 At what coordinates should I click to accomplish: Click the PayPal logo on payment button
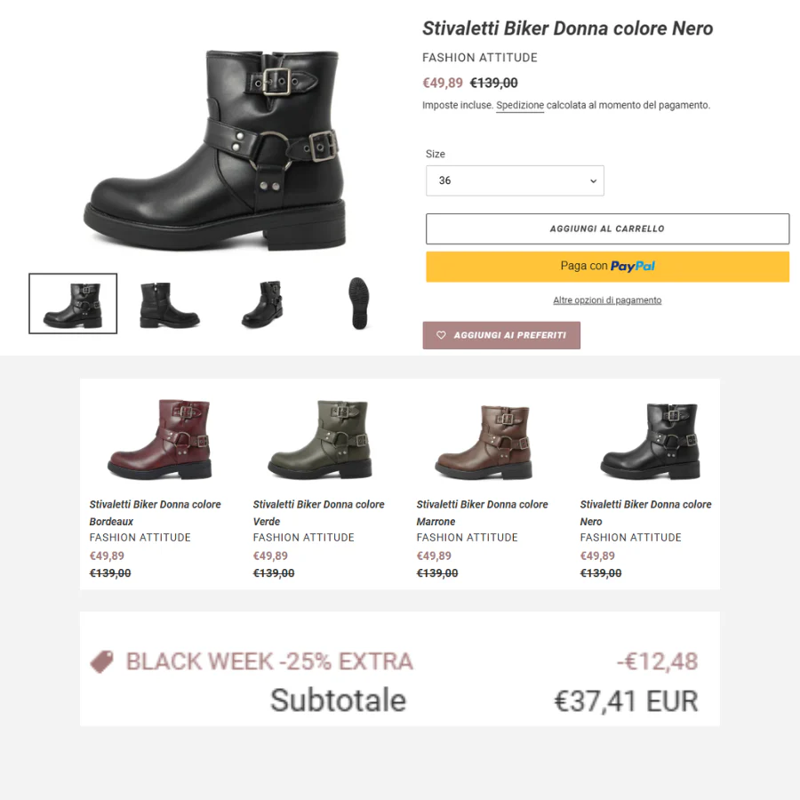(x=633, y=267)
